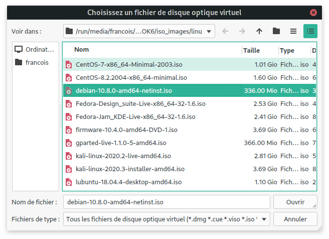Viewport: 329px width, 239px height.
Task: Click the 2.53 Gio size cell
Action: [x=265, y=103]
